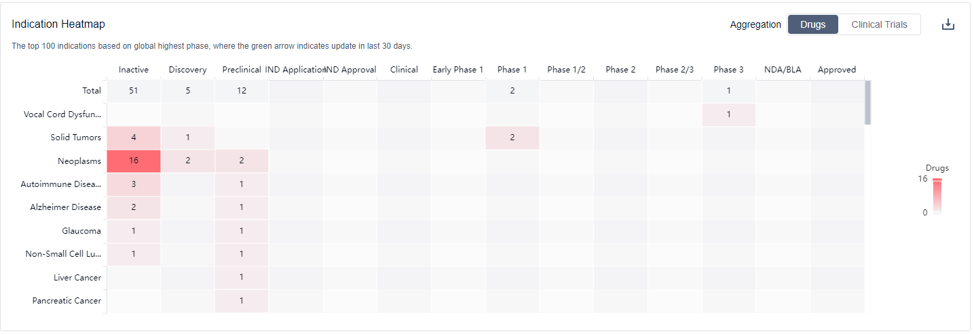Screen dimensions: 974x334
Task: Click Neoplasms Discovery cell showing 2
Action: [x=187, y=161]
